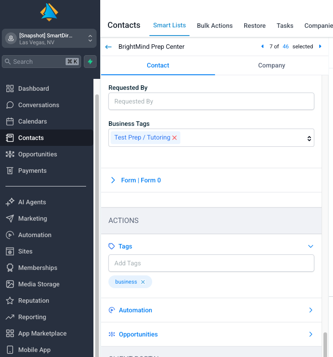
Task: Open the Conversations chat bubble icon
Action: pyautogui.click(x=10, y=105)
